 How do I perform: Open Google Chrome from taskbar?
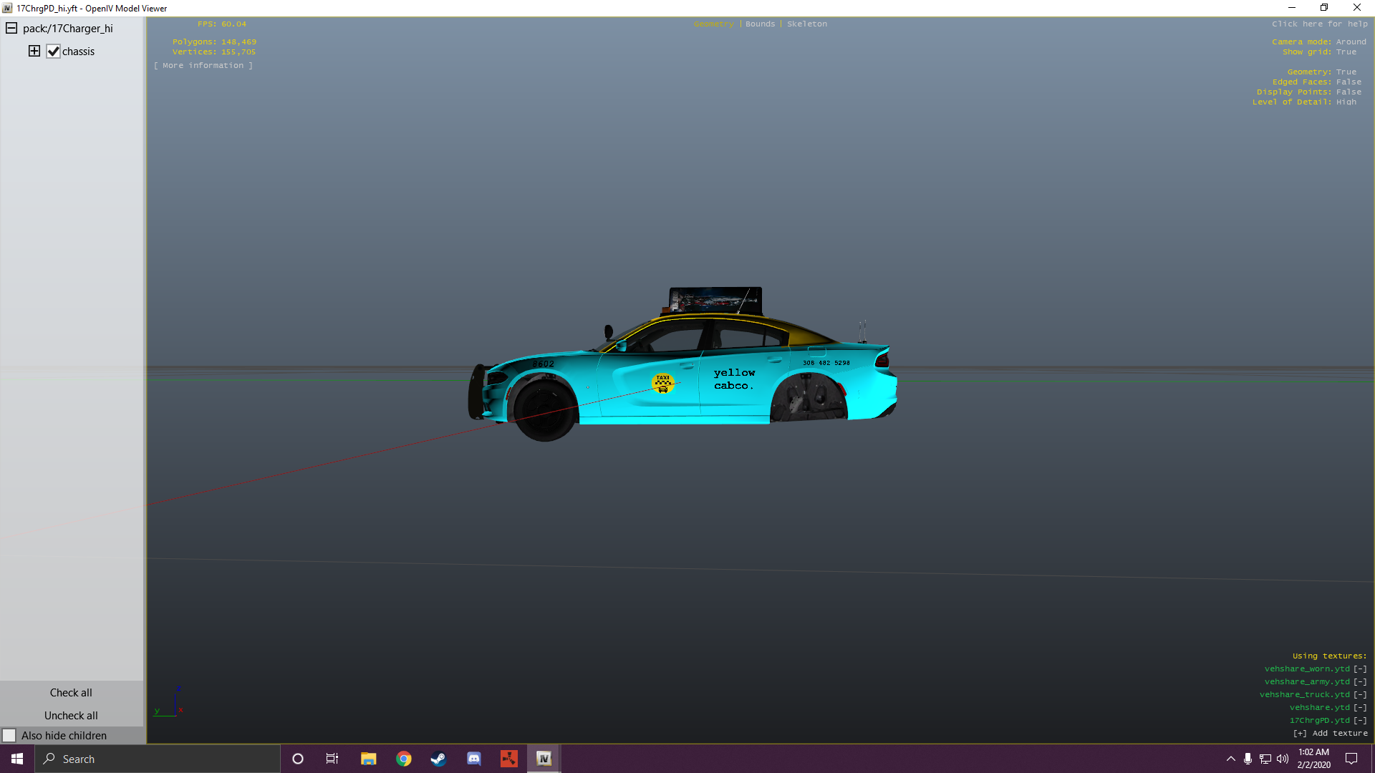click(404, 759)
